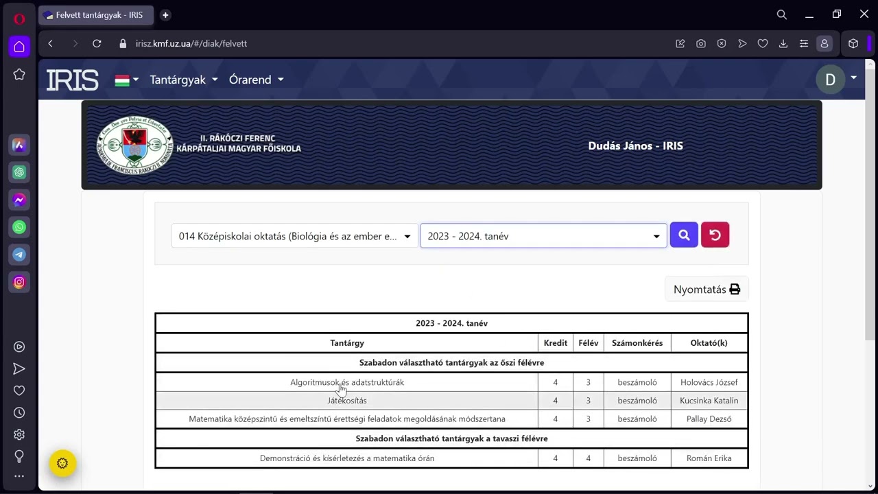Click the Játékosítás subject row

pyautogui.click(x=347, y=401)
